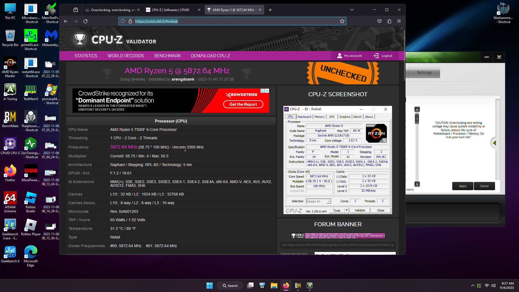This screenshot has height=292, width=519.
Task: Open A-Tuning desktop shortcut
Action: 10,92
